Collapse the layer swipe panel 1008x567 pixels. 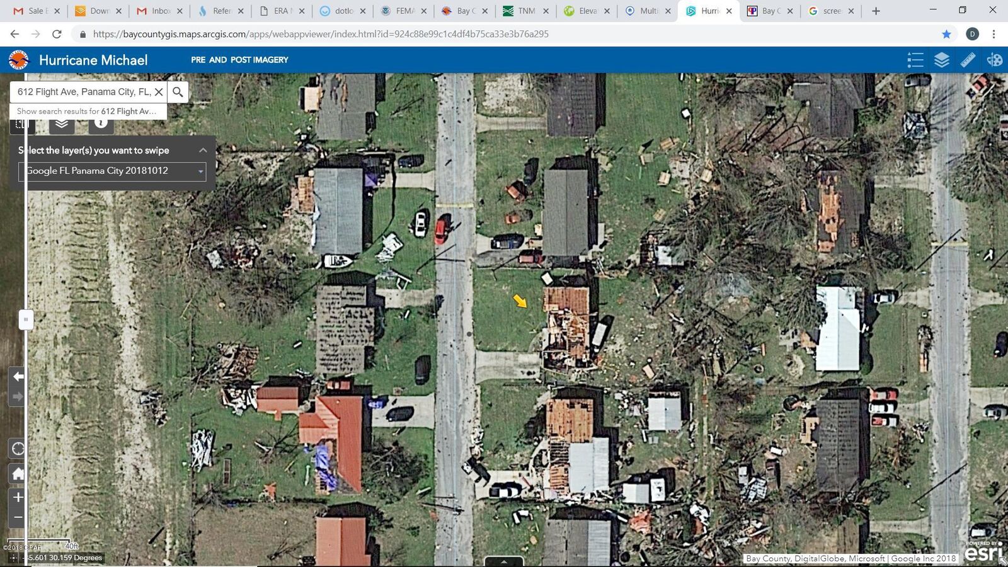click(203, 150)
